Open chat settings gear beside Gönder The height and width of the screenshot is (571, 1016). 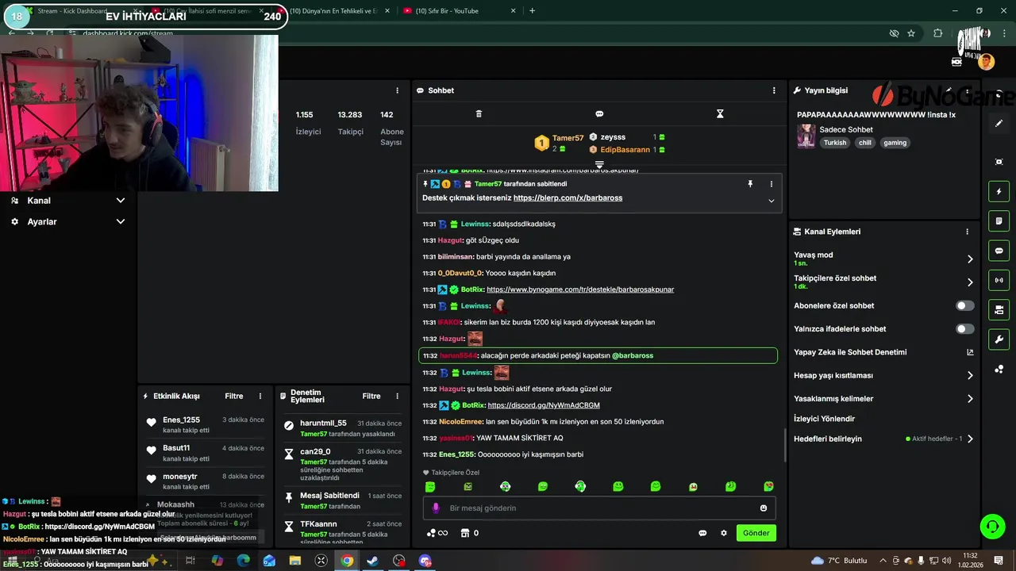pyautogui.click(x=724, y=533)
